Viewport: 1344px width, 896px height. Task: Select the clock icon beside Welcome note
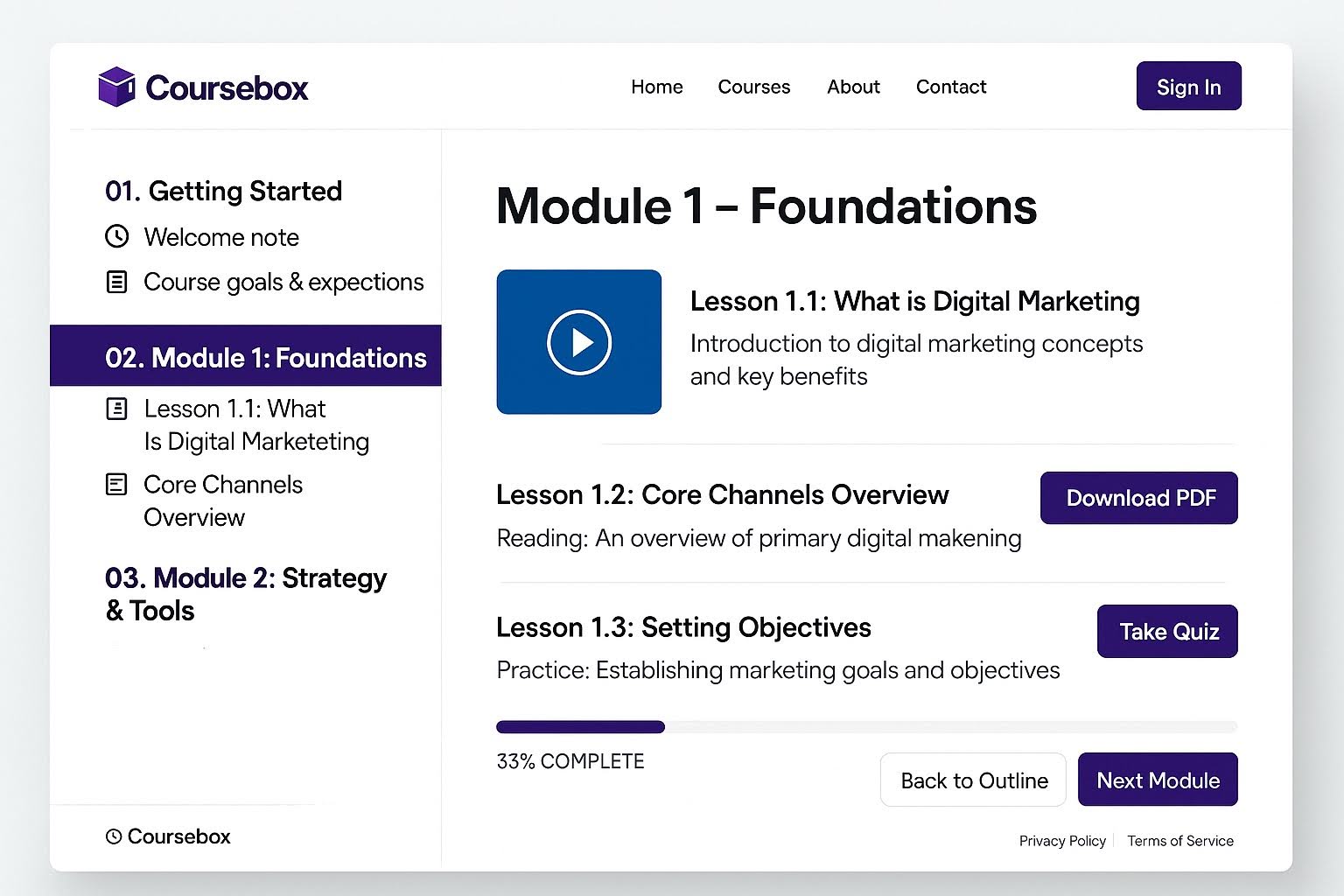click(x=116, y=236)
